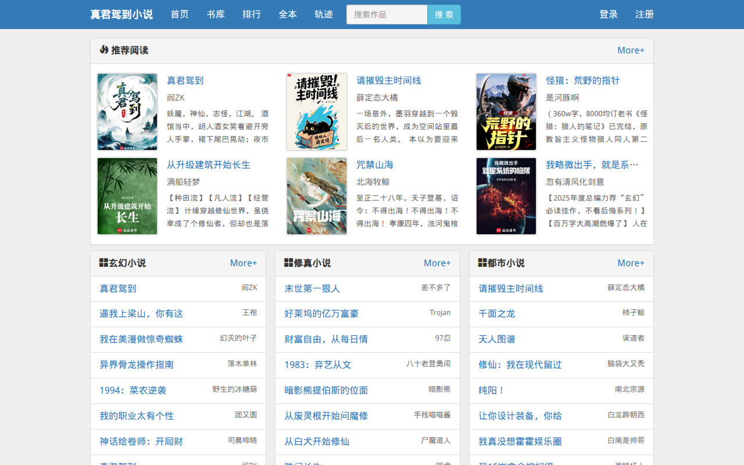Open the 轨迹 navigation item
This screenshot has height=465, width=744.
[324, 15]
